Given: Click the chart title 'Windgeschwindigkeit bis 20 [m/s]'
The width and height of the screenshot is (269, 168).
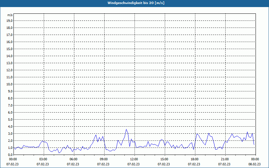Looking at the screenshot, I should 136,3.
